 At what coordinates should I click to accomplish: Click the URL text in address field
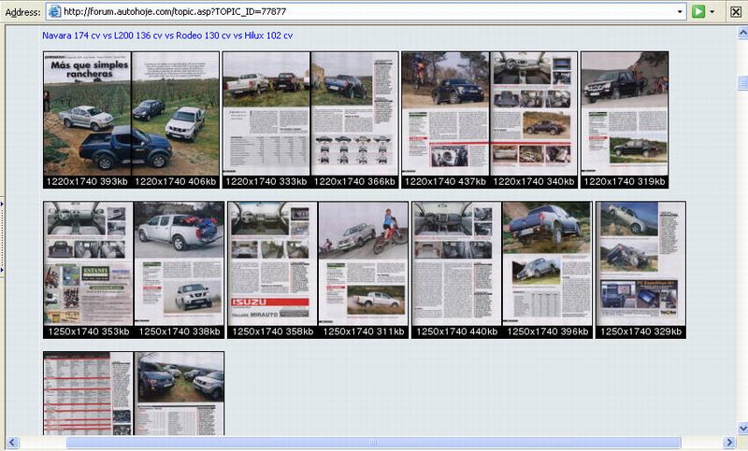click(x=176, y=12)
